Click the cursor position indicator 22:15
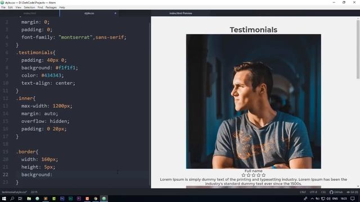 pyautogui.click(x=34, y=192)
